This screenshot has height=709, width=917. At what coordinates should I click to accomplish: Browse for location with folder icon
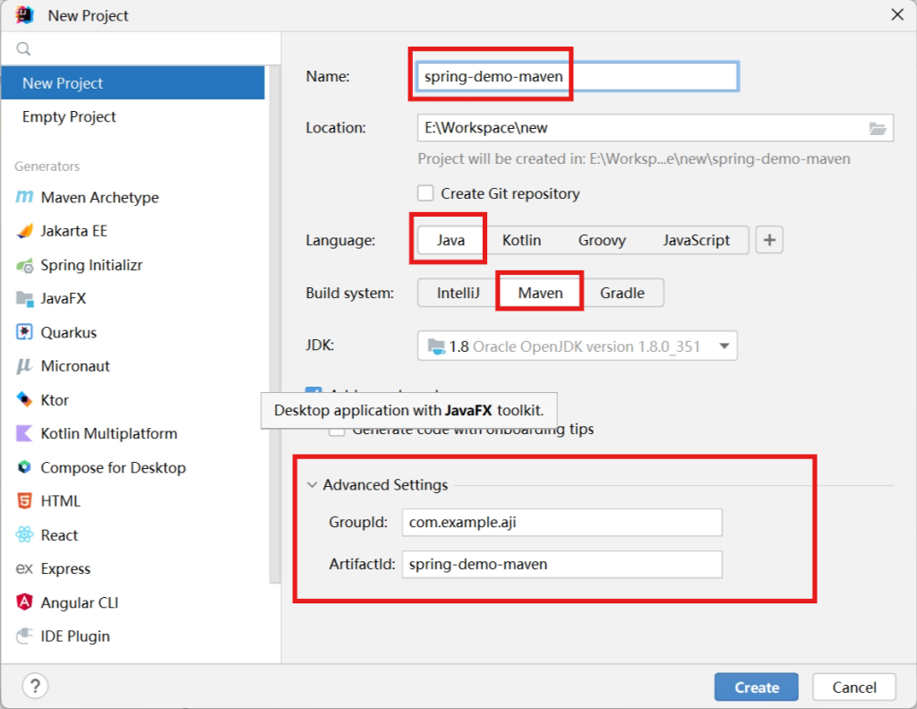tap(878, 128)
